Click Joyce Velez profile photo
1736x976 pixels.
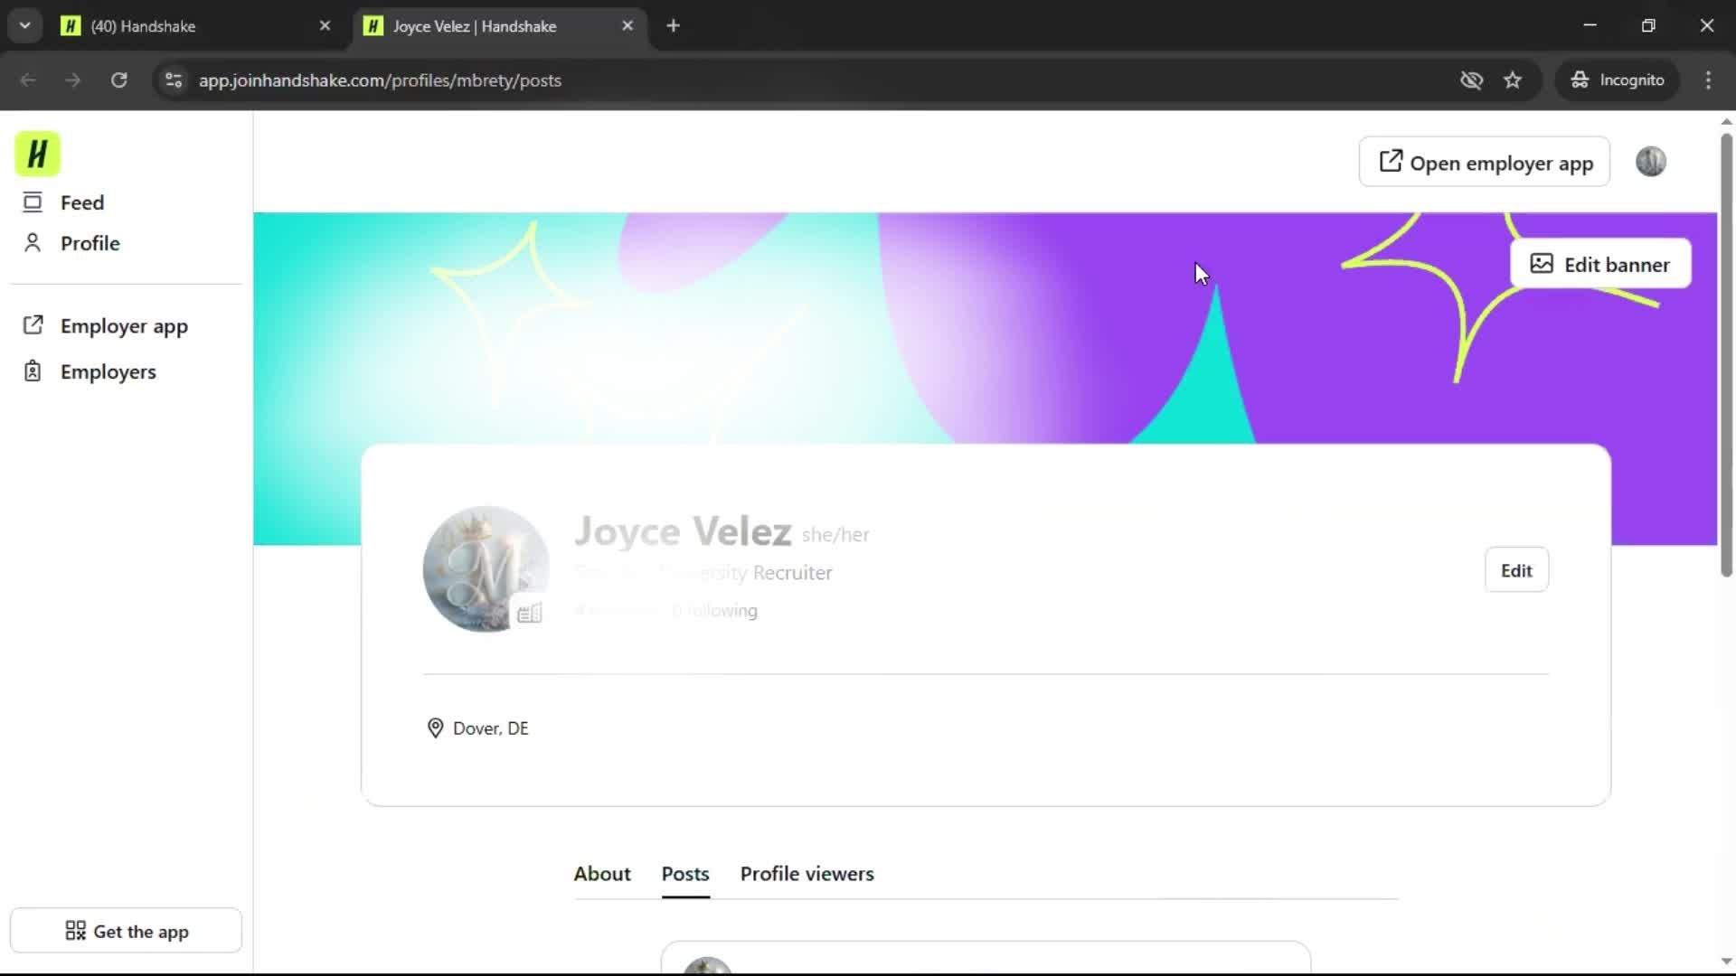pos(486,568)
